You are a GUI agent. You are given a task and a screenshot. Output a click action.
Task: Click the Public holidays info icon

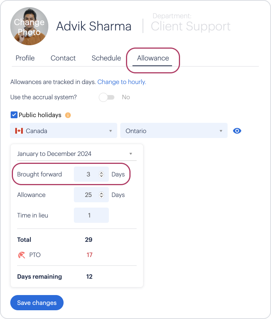pos(68,115)
